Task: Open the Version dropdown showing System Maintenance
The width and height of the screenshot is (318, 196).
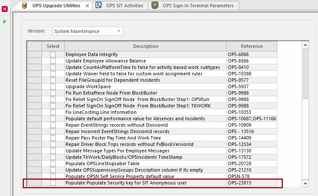Action: pyautogui.click(x=88, y=31)
